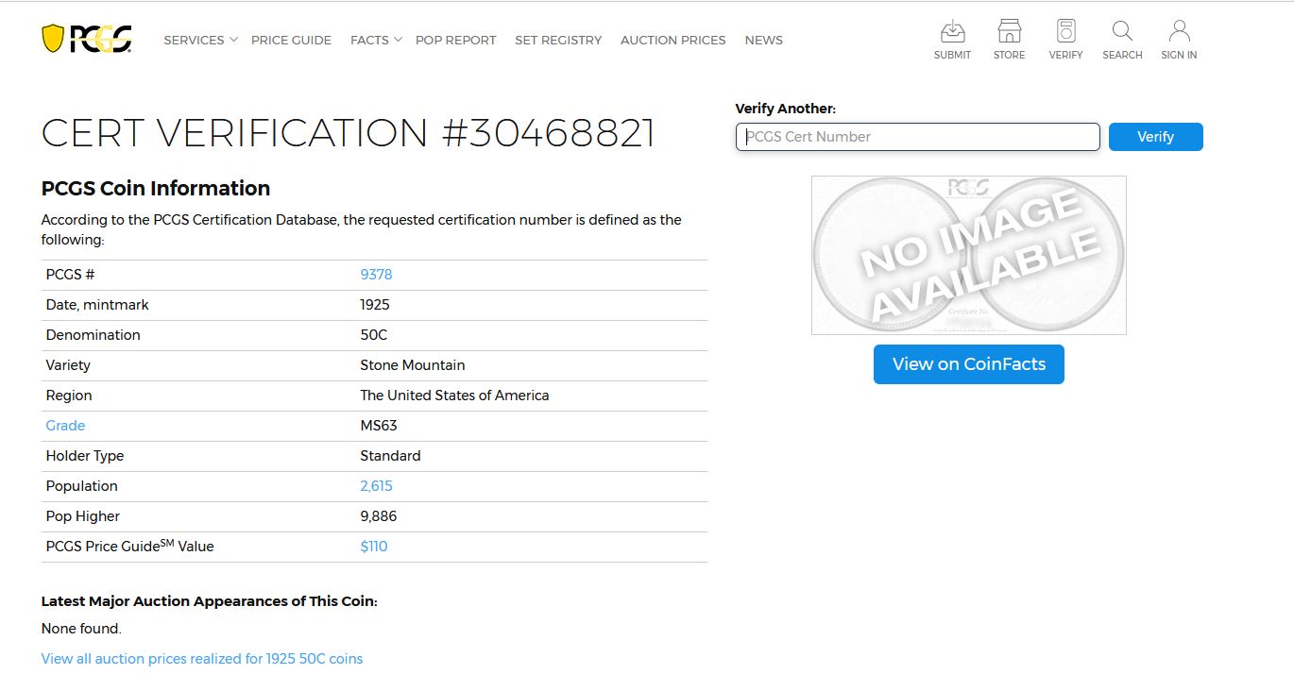Screen dimensions: 1294x691
Task: Open the Pop Report menu item
Action: click(455, 40)
